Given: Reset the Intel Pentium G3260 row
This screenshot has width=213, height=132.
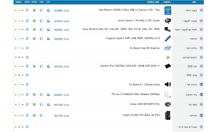Looking at the screenshot, I should click(x=27, y=10).
